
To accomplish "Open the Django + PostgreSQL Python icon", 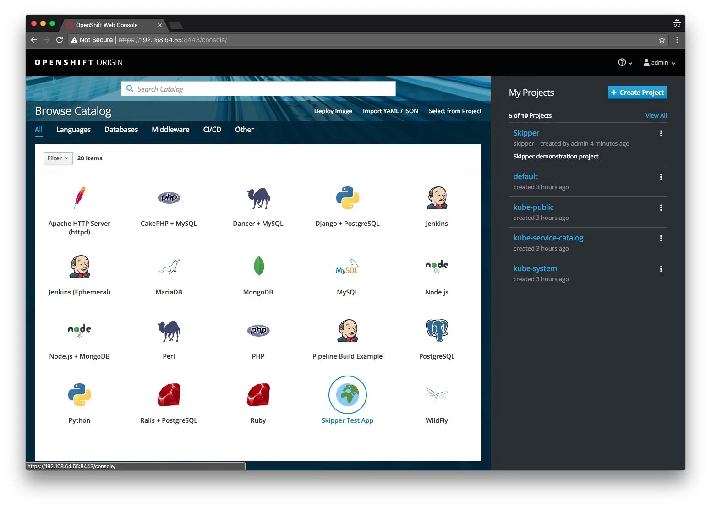I will [x=348, y=198].
